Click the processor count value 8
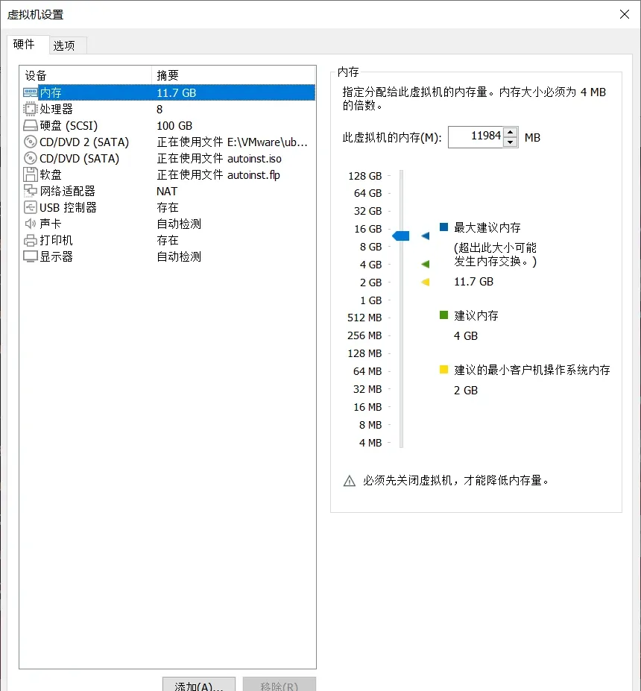 click(160, 110)
